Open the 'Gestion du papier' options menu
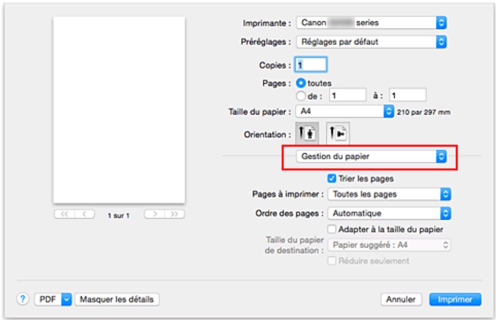 [372, 156]
